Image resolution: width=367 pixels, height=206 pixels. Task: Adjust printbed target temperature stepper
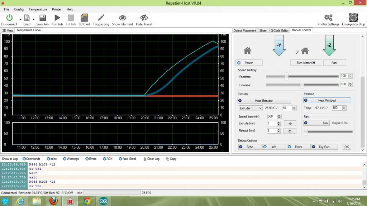(344, 108)
